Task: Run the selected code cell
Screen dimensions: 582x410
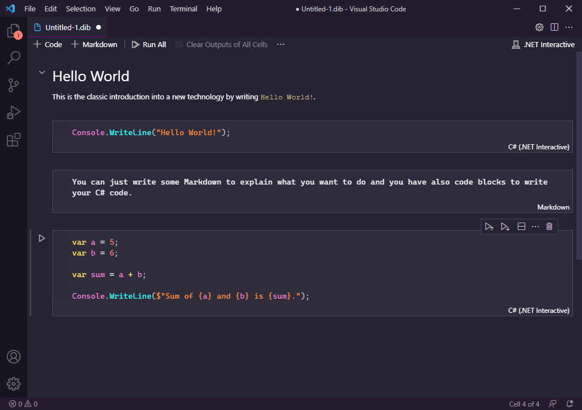Action: (41, 239)
